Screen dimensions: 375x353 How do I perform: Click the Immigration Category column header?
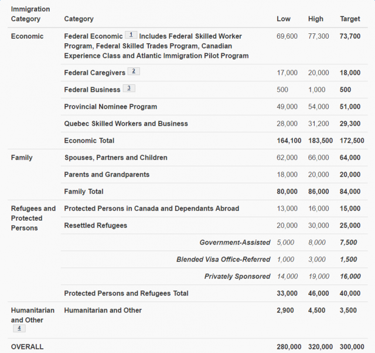(30, 14)
